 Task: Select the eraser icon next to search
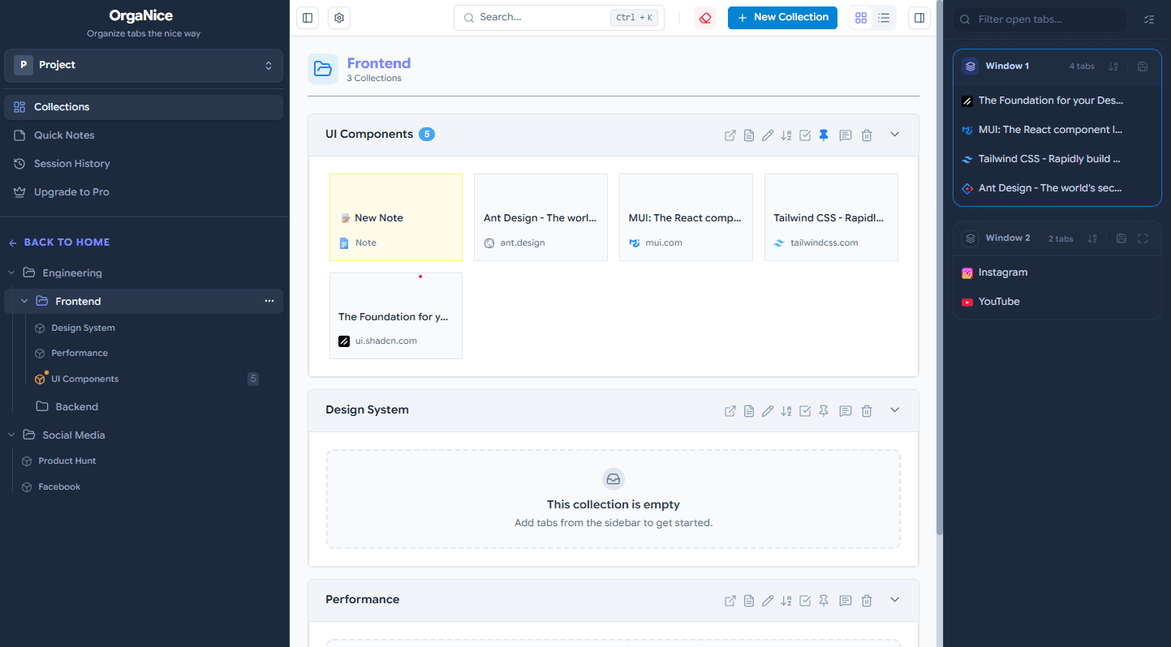[x=704, y=17]
